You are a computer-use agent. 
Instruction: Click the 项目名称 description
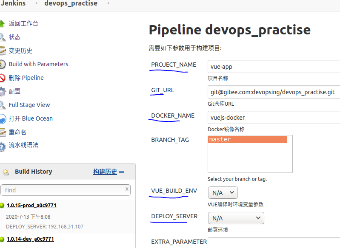click(x=218, y=78)
